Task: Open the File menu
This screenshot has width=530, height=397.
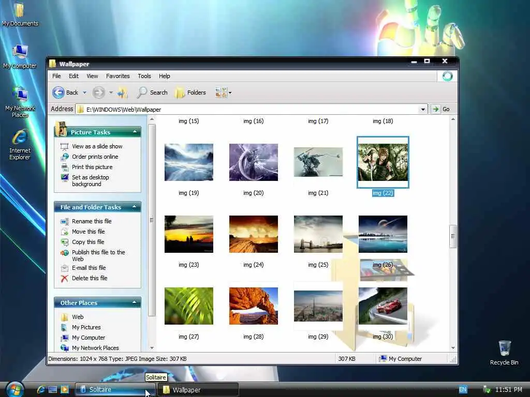Action: coord(56,76)
